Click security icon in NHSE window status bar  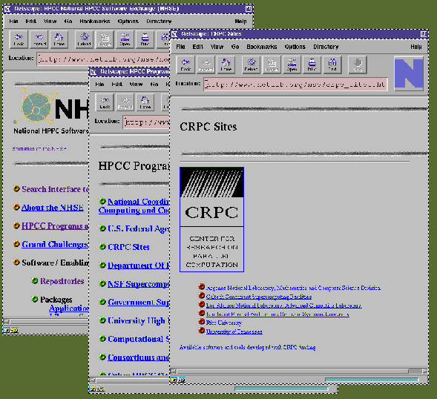pyautogui.click(x=10, y=330)
